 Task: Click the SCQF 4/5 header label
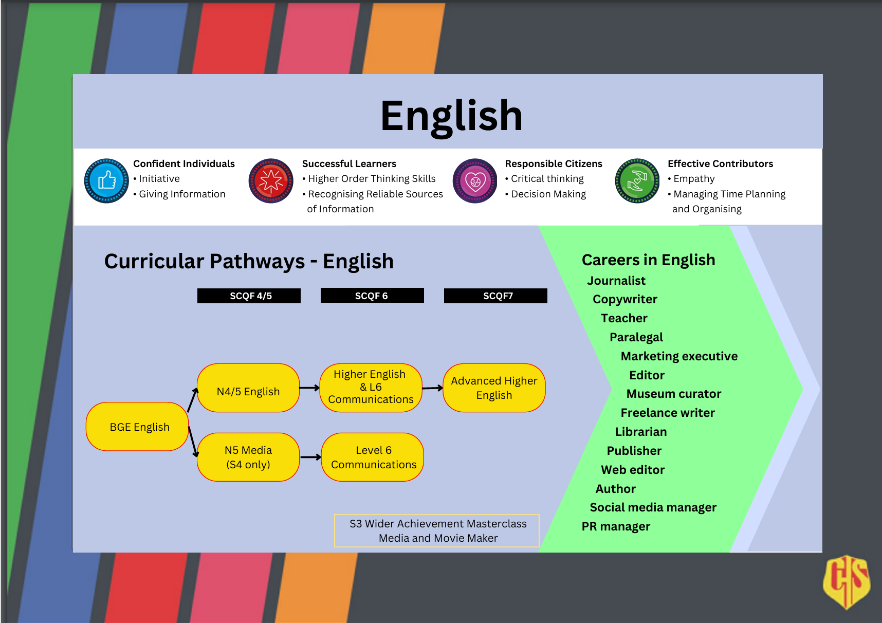(x=249, y=296)
